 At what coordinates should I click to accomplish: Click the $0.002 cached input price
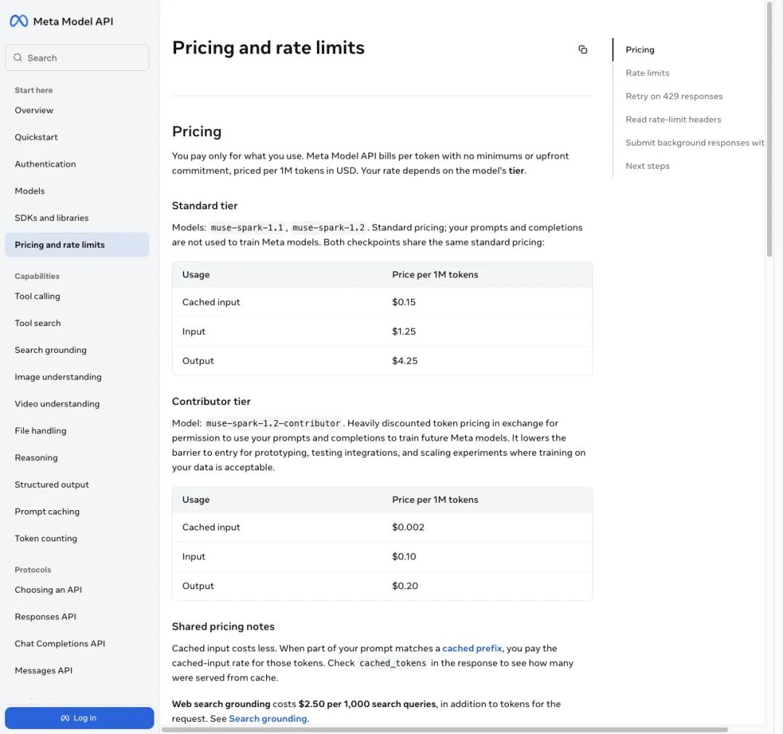pos(408,527)
